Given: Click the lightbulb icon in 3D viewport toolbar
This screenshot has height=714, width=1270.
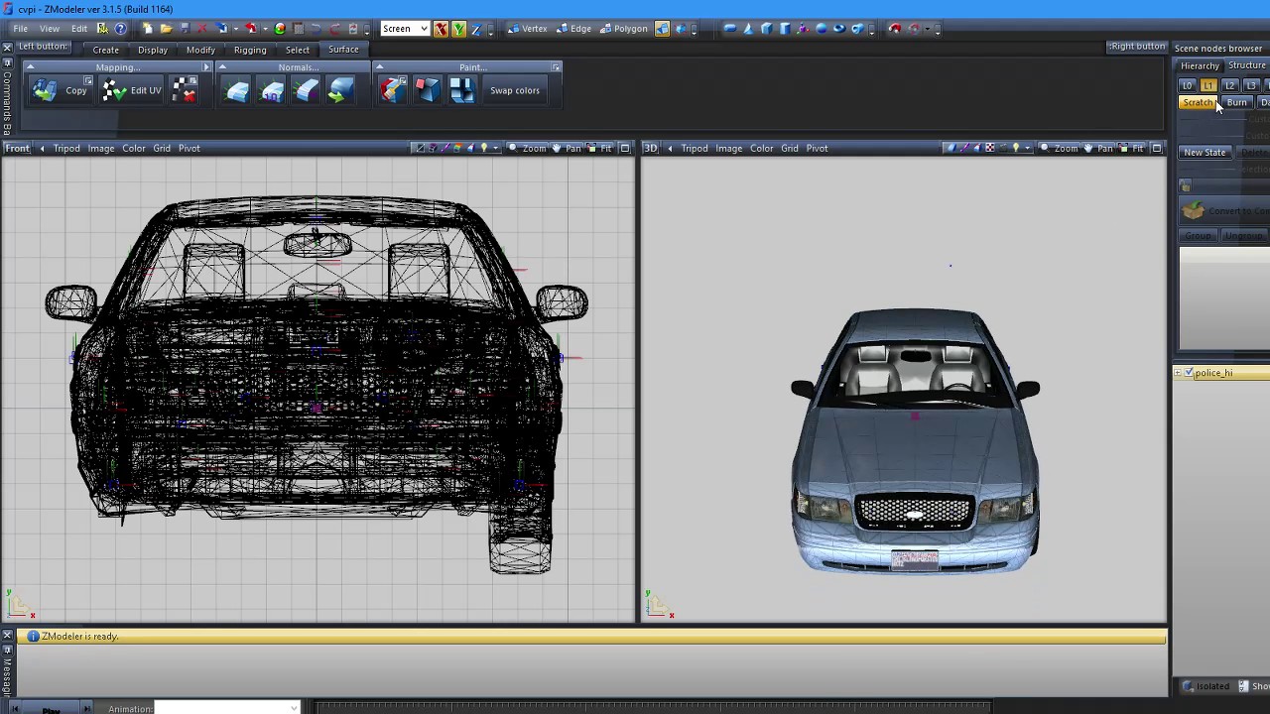Looking at the screenshot, I should coord(1015,148).
